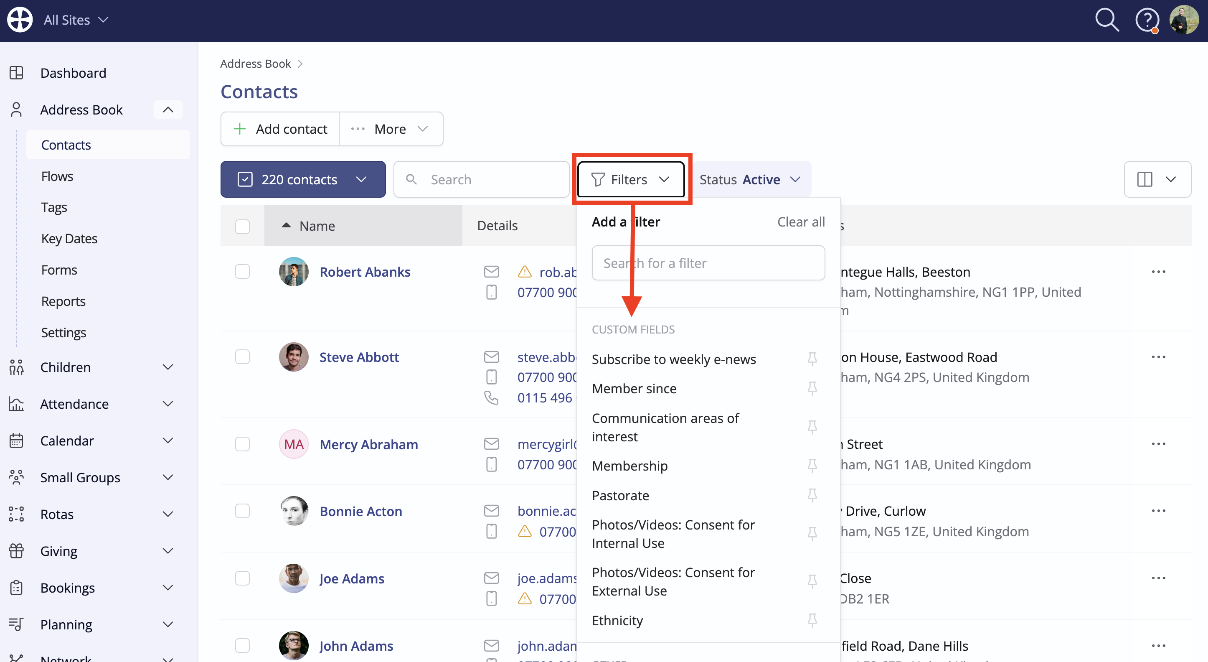Open the More actions dropdown
Image resolution: width=1208 pixels, height=662 pixels.
click(x=391, y=129)
